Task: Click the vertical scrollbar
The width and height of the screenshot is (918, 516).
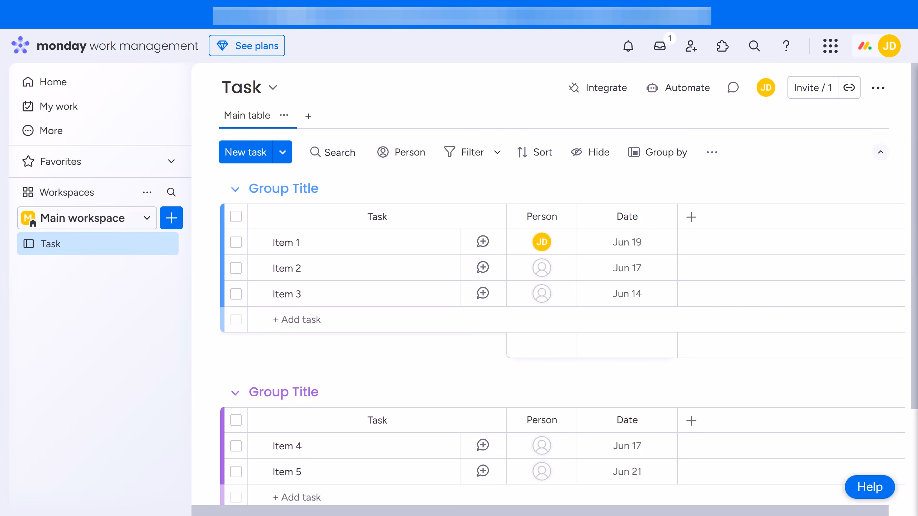Action: coord(914,236)
